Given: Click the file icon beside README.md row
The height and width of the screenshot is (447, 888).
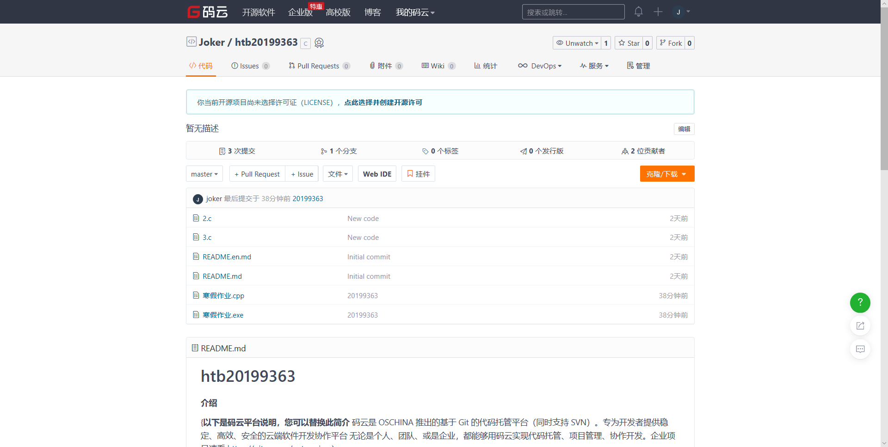Looking at the screenshot, I should pos(196,276).
